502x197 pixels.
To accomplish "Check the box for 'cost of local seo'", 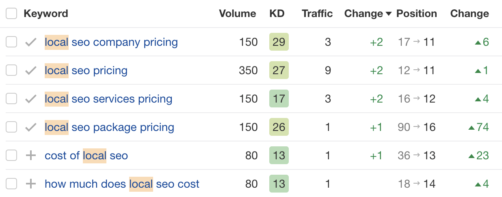I will (x=11, y=156).
